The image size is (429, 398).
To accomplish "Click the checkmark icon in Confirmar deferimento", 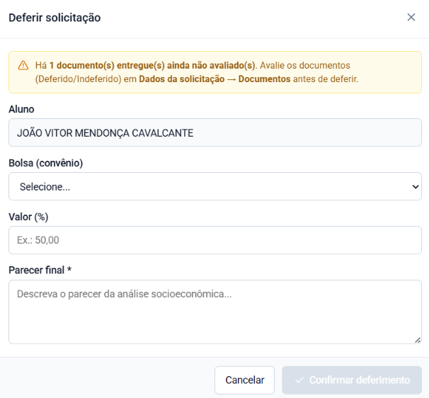I will coord(299,380).
